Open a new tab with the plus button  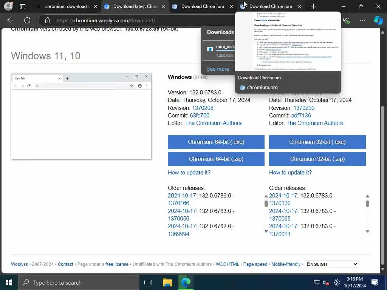point(313,6)
